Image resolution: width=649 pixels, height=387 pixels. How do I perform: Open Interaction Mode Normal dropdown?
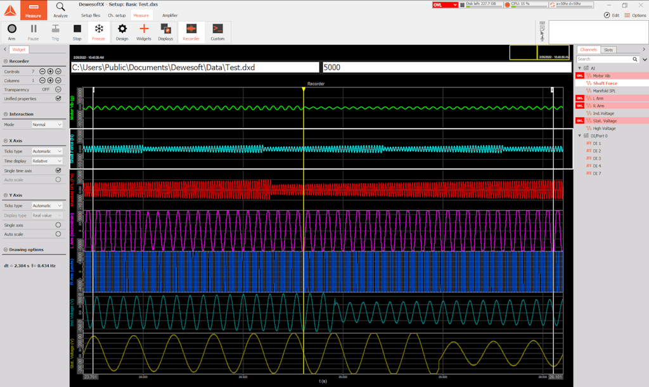(47, 124)
